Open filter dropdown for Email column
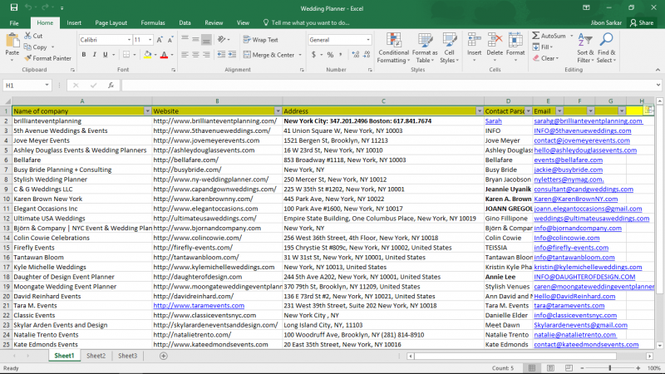The width and height of the screenshot is (665, 374). click(559, 111)
